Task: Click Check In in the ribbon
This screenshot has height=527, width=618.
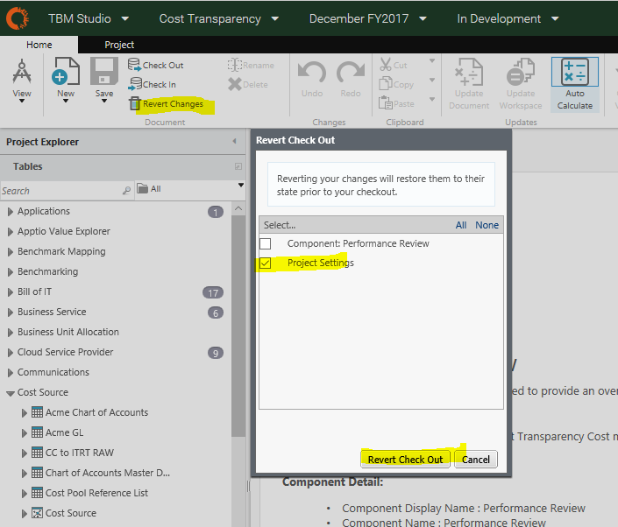Action: pyautogui.click(x=153, y=84)
